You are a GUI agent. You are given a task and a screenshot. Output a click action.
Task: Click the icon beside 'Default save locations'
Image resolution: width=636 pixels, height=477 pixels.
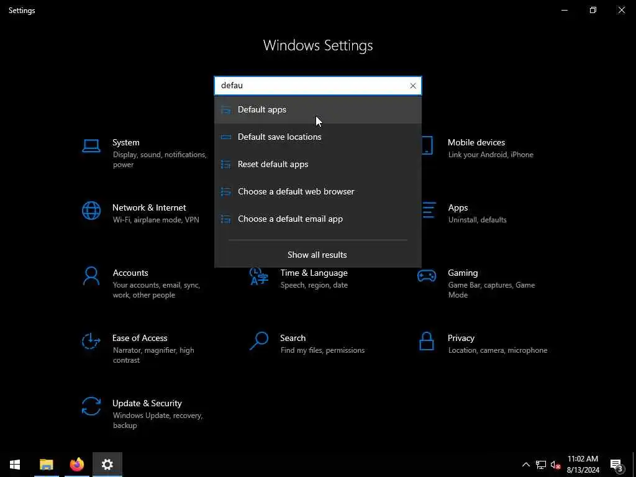point(226,137)
